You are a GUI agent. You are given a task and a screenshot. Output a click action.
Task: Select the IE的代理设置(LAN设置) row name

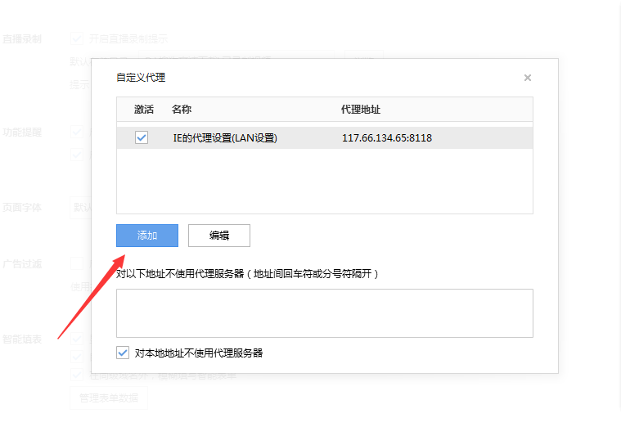coord(225,137)
